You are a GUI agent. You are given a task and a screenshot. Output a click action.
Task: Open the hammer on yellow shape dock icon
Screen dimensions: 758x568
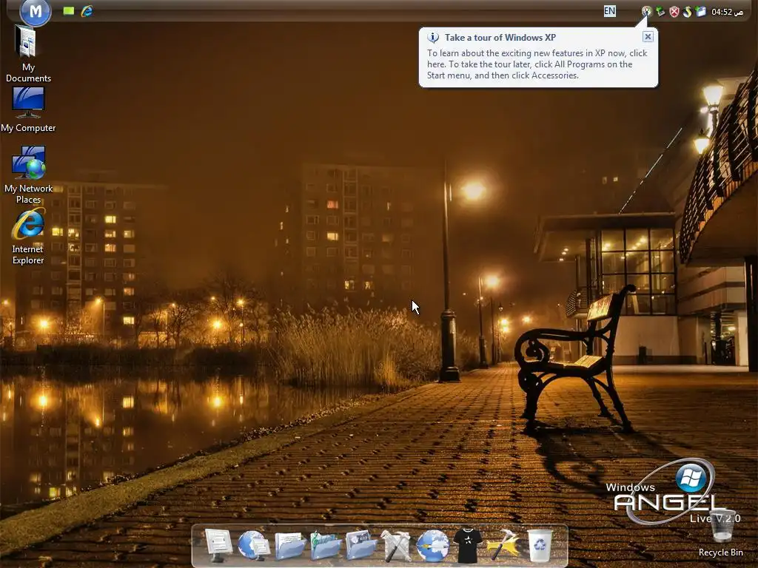[x=503, y=546]
